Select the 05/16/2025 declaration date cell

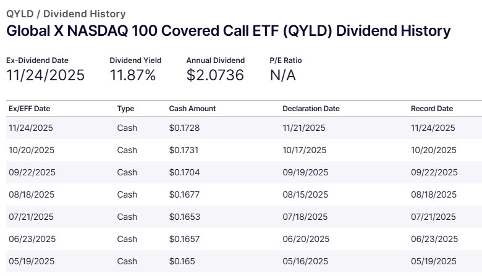pyautogui.click(x=304, y=261)
